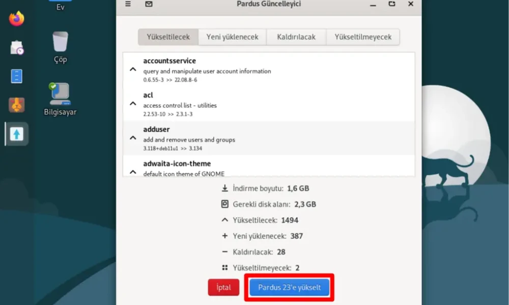Show the Kaldırılacak tab
The image size is (509, 305).
tap(296, 37)
